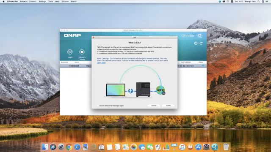This screenshot has height=152, width=271.
Task: Open System Preferences from the Dock
Action: (x=206, y=147)
